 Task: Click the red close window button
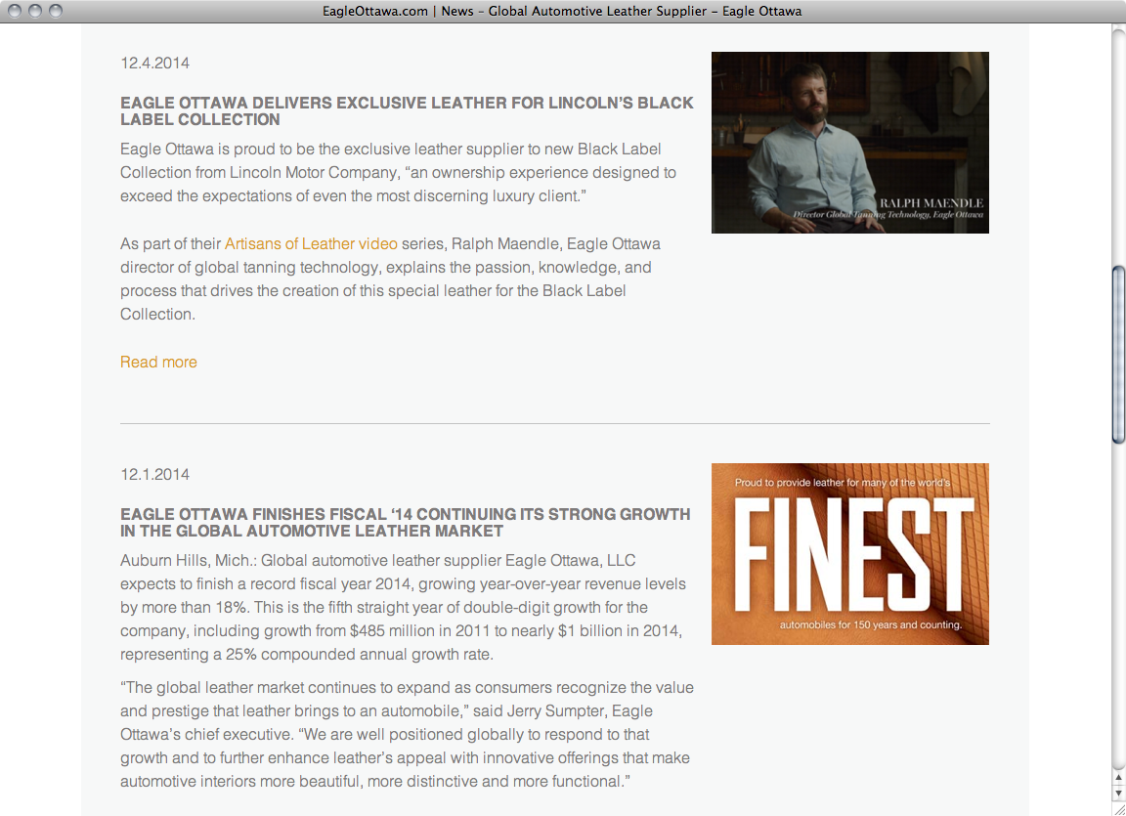tap(15, 11)
